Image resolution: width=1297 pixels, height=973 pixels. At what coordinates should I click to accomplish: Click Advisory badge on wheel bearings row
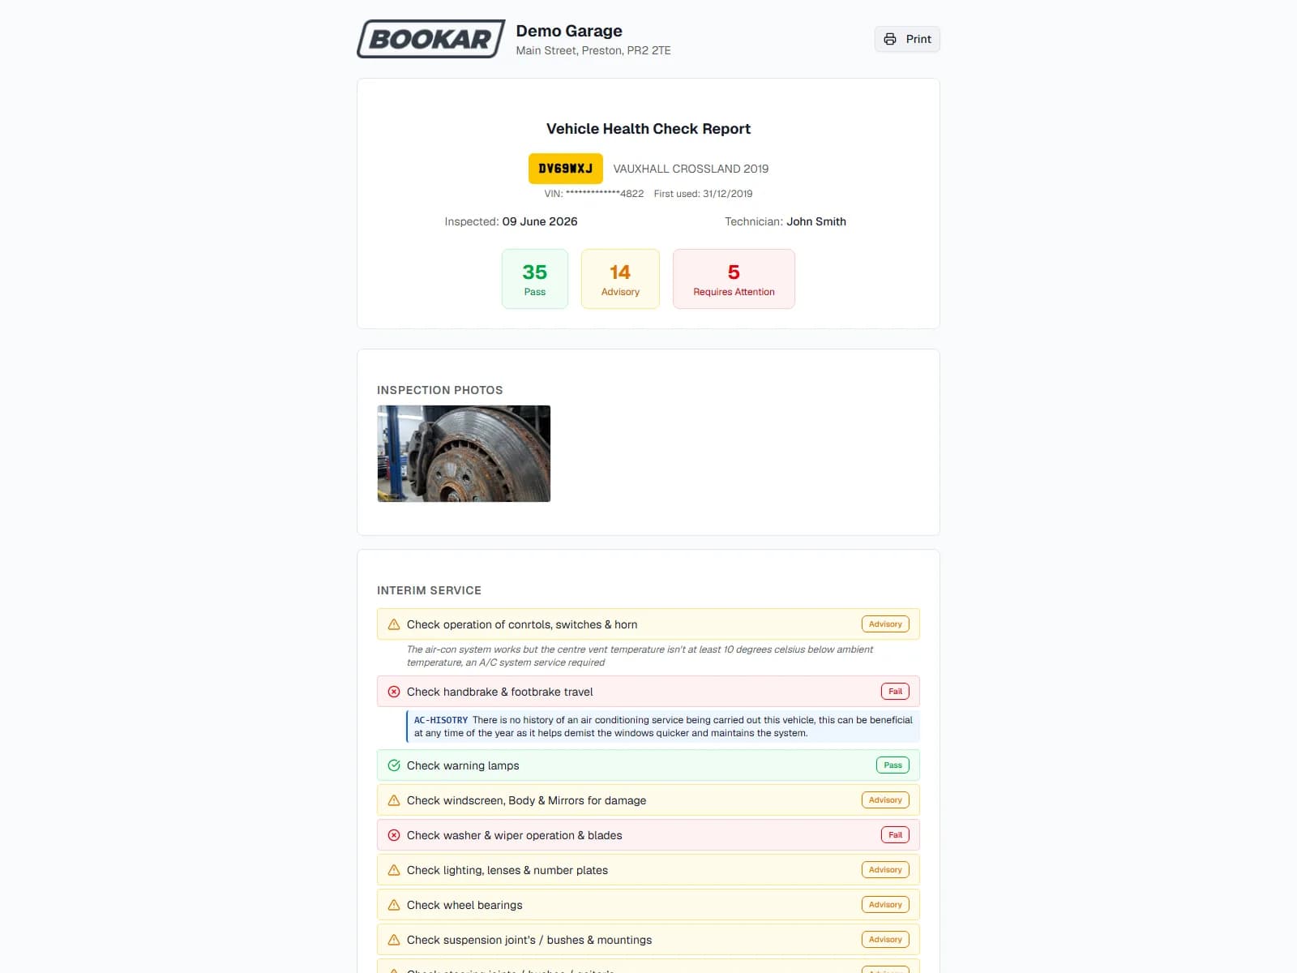885,905
